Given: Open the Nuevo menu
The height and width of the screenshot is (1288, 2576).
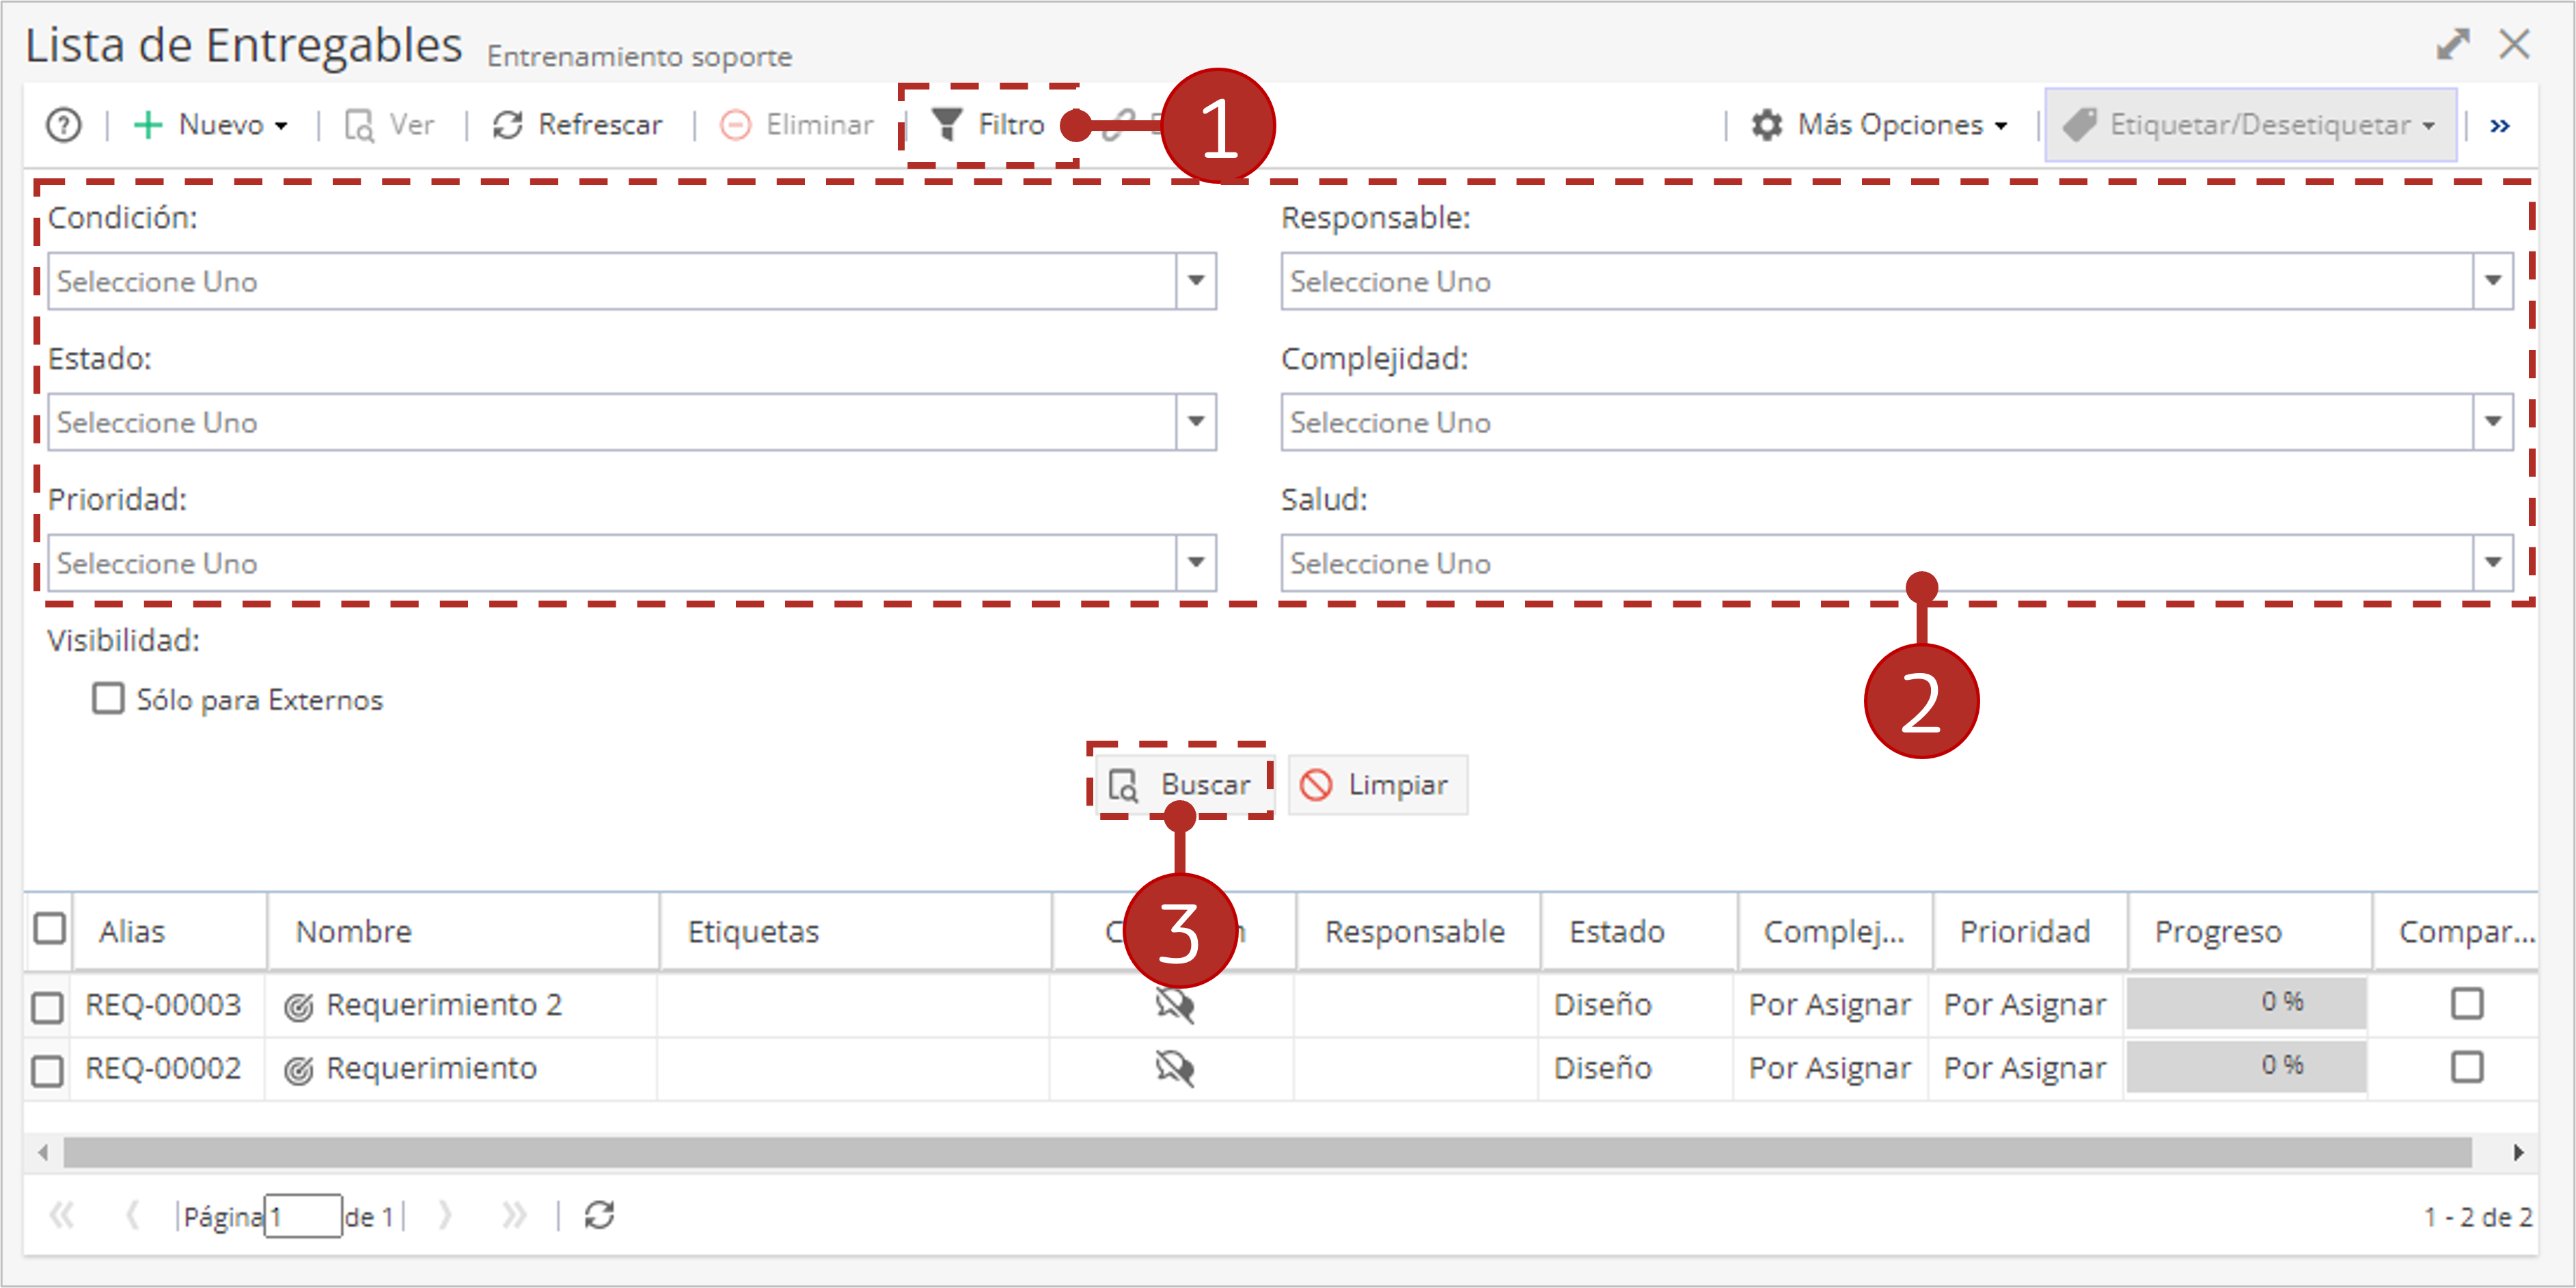Looking at the screenshot, I should (211, 125).
